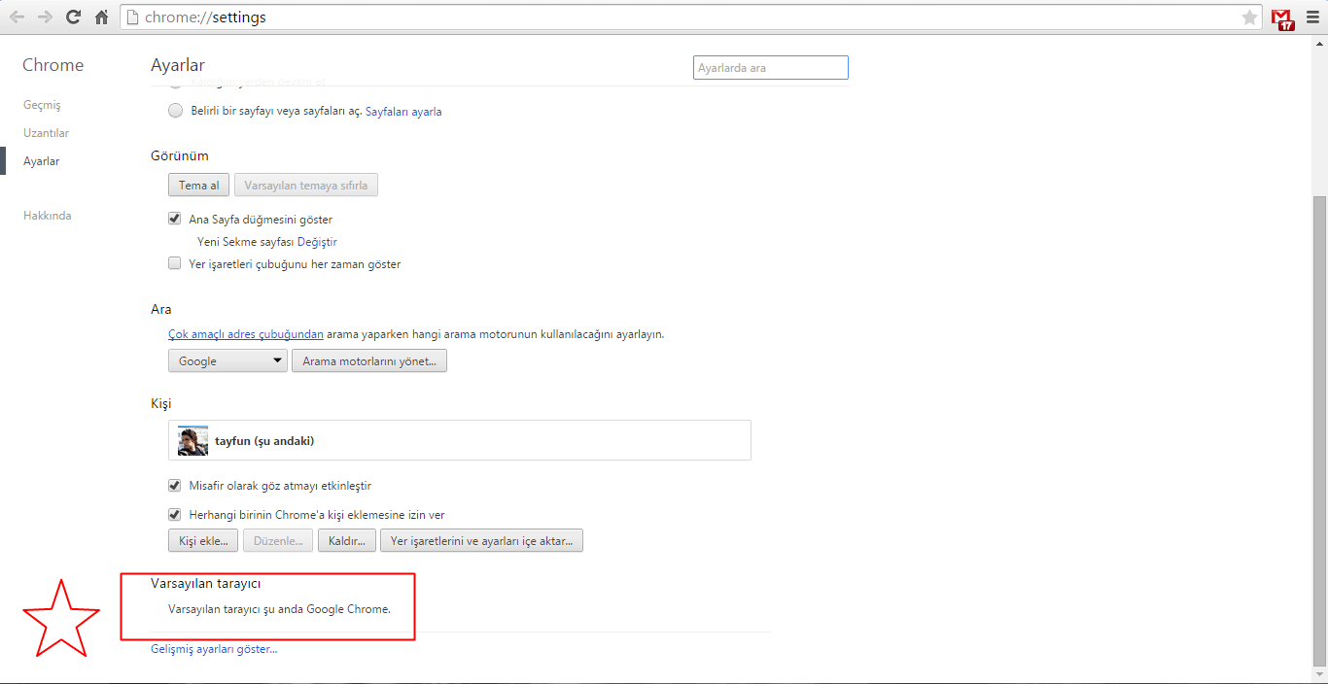This screenshot has height=684, width=1328.
Task: Open Geçmiş in the sidebar
Action: (x=42, y=105)
